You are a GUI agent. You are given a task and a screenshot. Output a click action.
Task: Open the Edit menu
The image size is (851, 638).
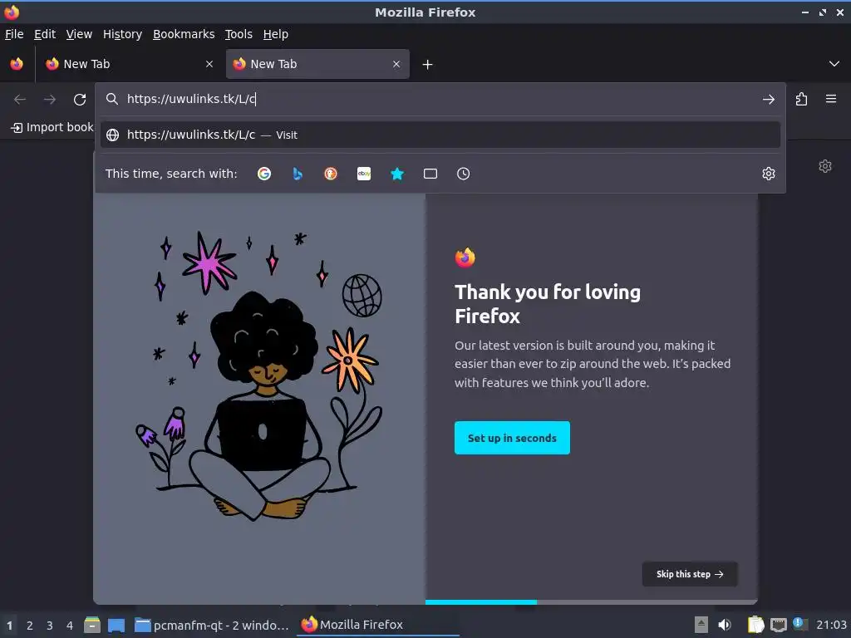(45, 34)
